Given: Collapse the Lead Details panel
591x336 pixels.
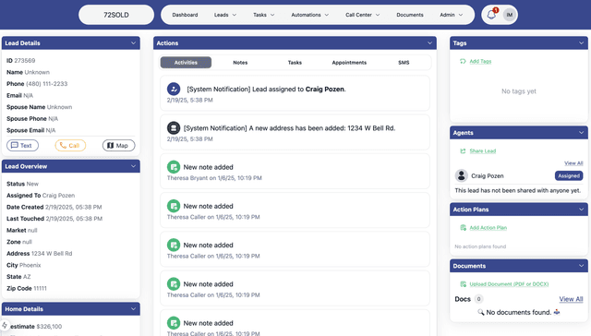Looking at the screenshot, I should 133,43.
